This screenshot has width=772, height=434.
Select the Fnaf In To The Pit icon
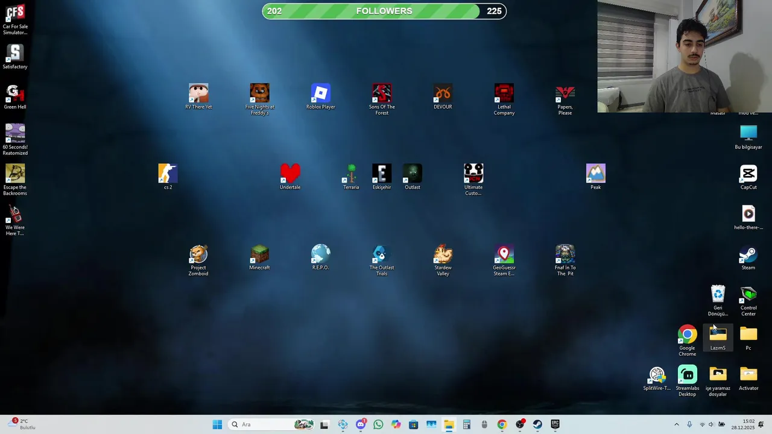tap(565, 260)
